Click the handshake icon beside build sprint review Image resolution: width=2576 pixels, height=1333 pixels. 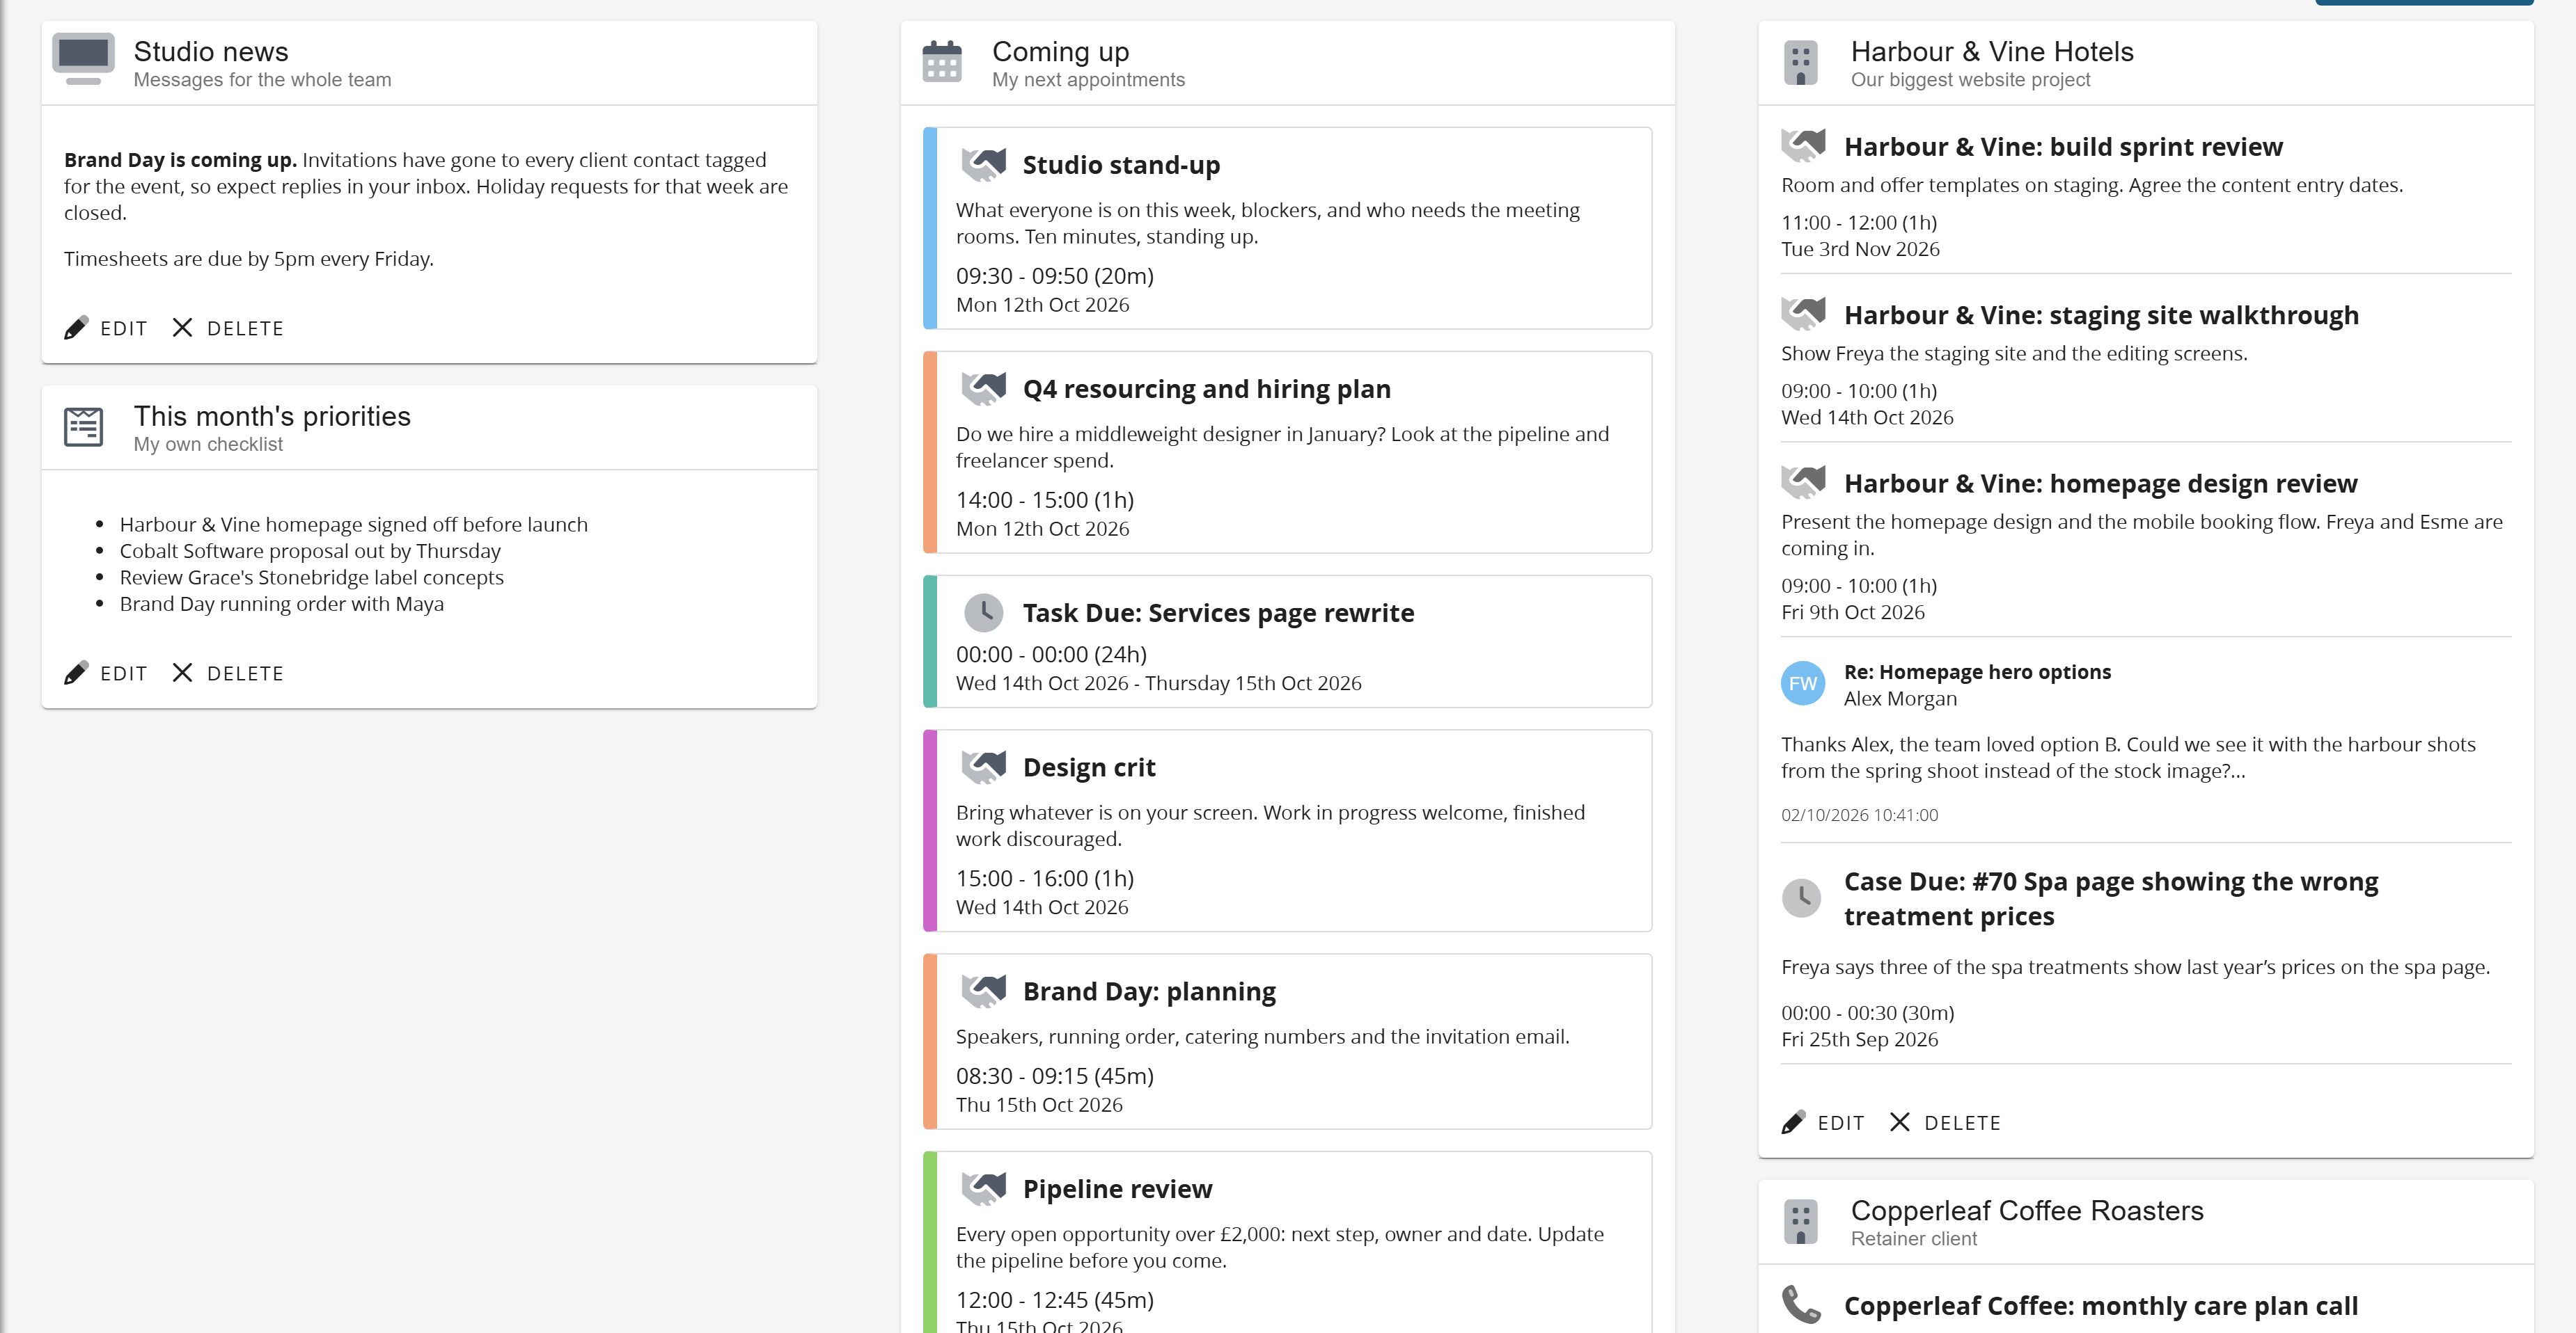pos(1803,146)
